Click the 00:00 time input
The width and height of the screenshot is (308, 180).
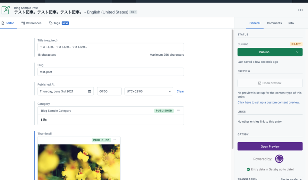click(x=109, y=91)
